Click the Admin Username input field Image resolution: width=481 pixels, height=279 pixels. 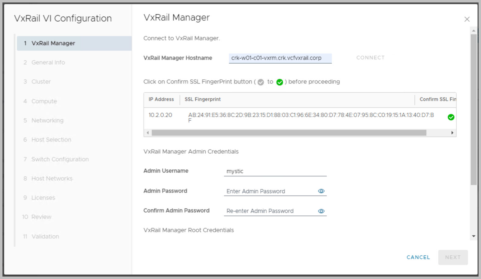[275, 171]
